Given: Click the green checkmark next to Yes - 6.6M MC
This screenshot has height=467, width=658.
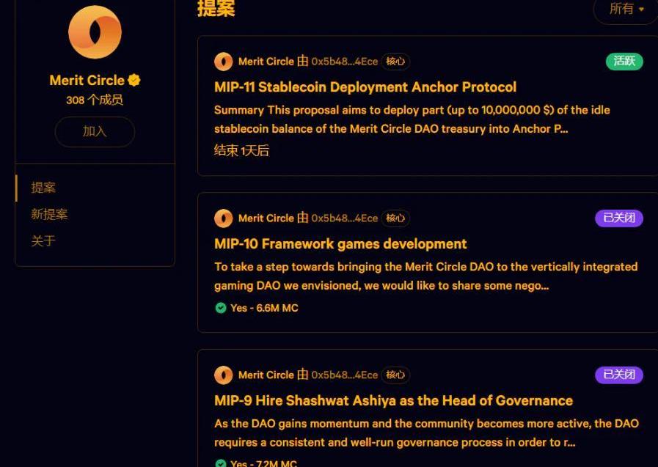Looking at the screenshot, I should 221,308.
